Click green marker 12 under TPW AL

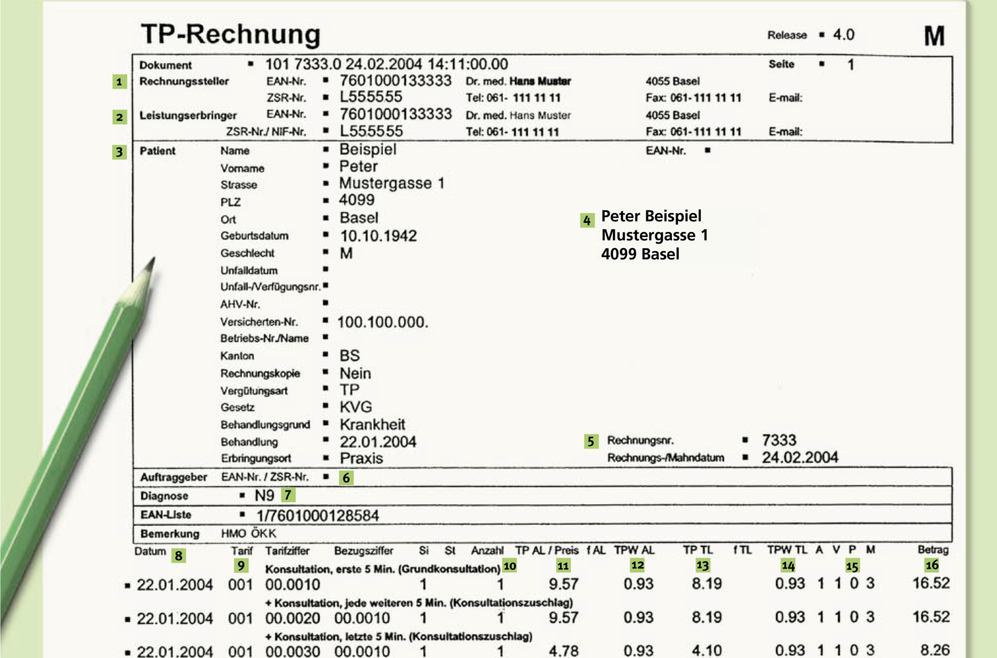[637, 565]
